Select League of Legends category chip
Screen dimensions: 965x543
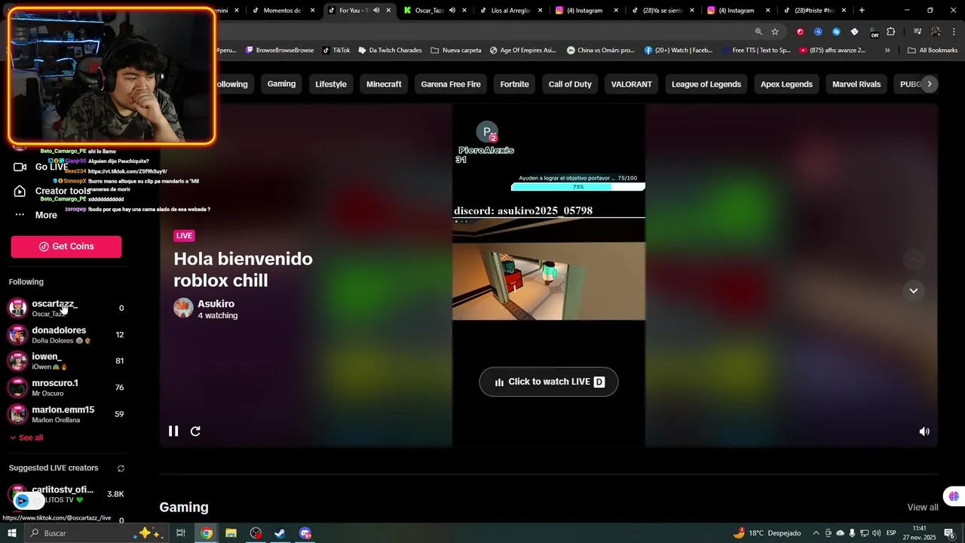coord(706,84)
